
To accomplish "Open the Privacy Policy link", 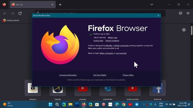I will click(128, 75).
